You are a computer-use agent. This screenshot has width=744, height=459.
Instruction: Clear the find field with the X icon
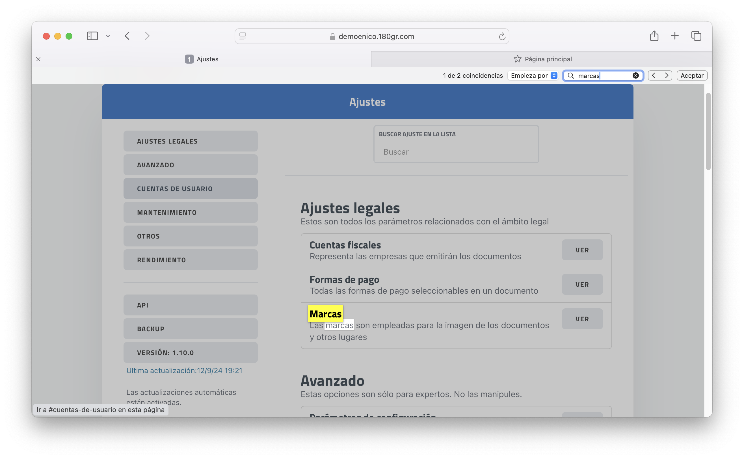pyautogui.click(x=635, y=75)
